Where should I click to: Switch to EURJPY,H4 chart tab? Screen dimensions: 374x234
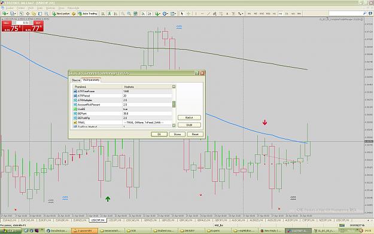point(45,220)
